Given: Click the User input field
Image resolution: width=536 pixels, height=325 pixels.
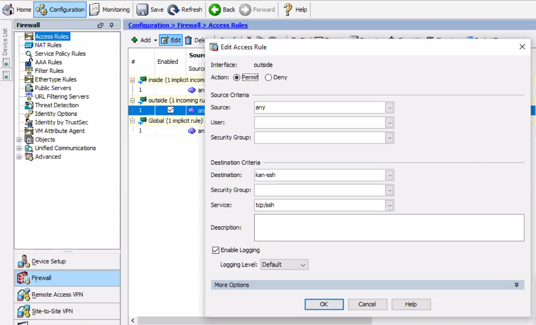Looking at the screenshot, I should 320,123.
